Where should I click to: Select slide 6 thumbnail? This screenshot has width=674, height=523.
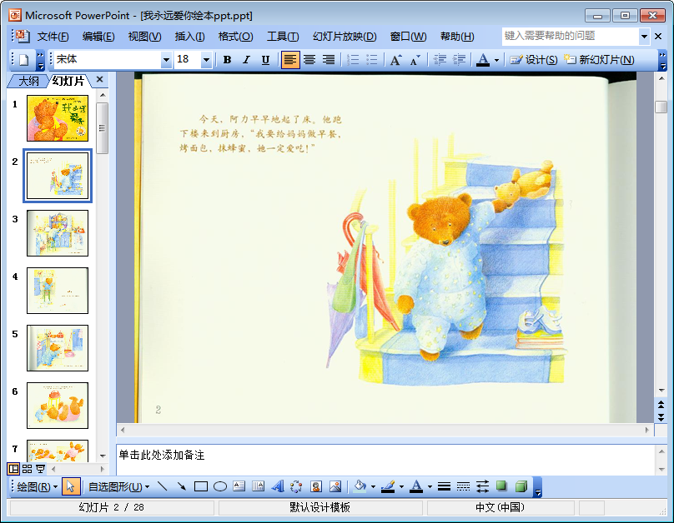(58, 406)
